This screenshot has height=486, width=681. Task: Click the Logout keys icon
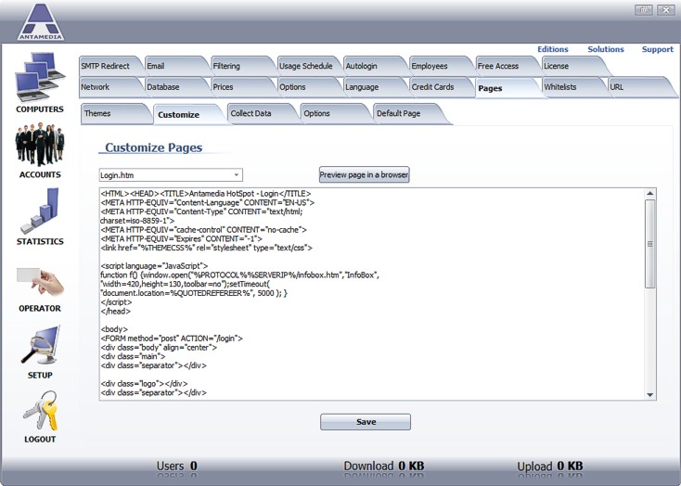[40, 411]
